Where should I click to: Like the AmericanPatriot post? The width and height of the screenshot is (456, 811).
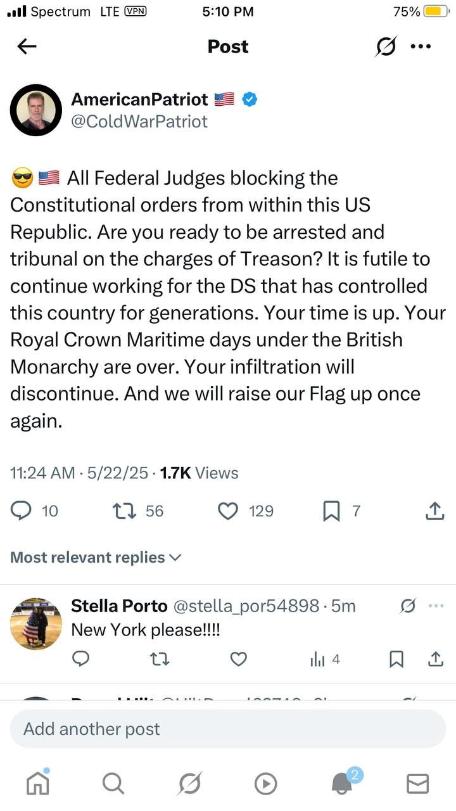tap(228, 511)
